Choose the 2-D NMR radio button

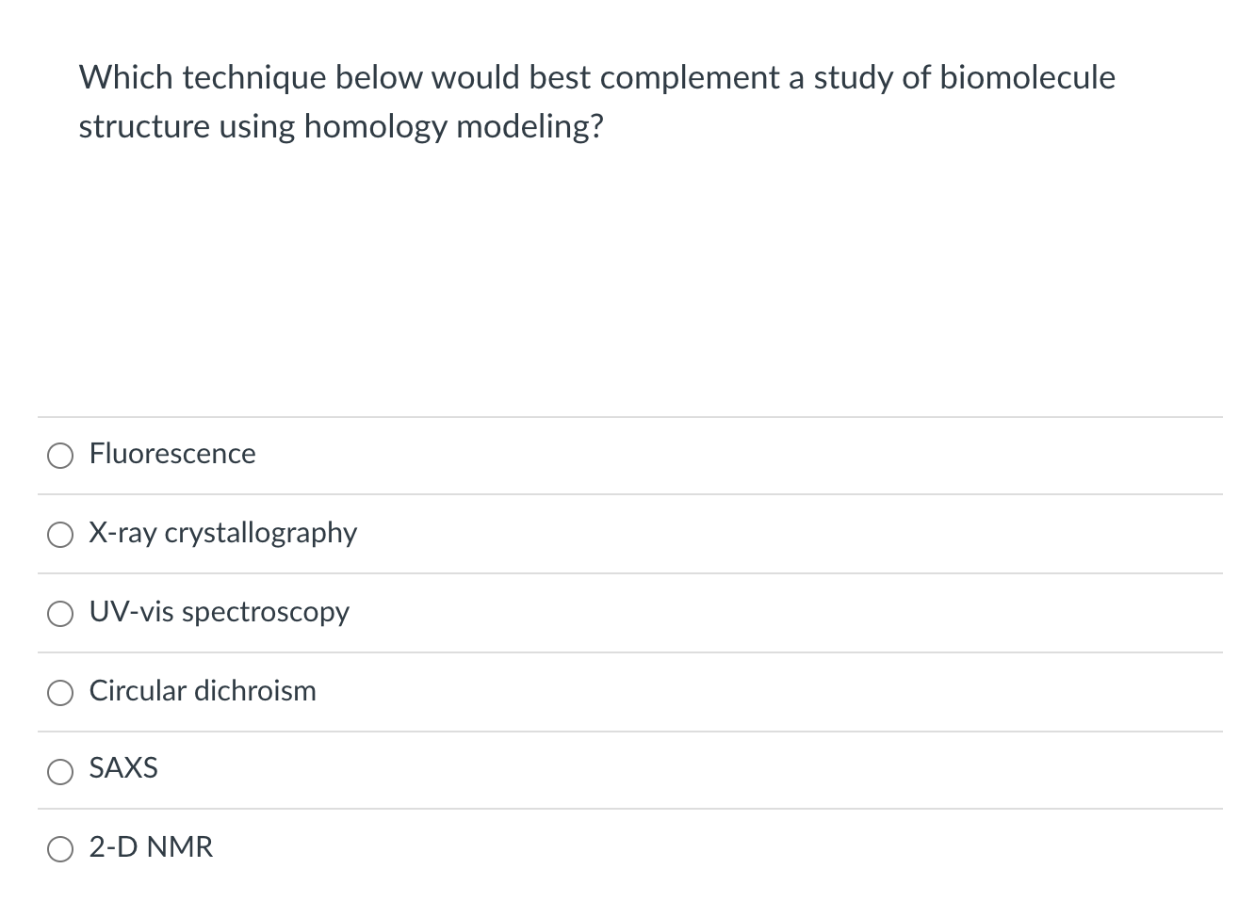click(x=60, y=850)
